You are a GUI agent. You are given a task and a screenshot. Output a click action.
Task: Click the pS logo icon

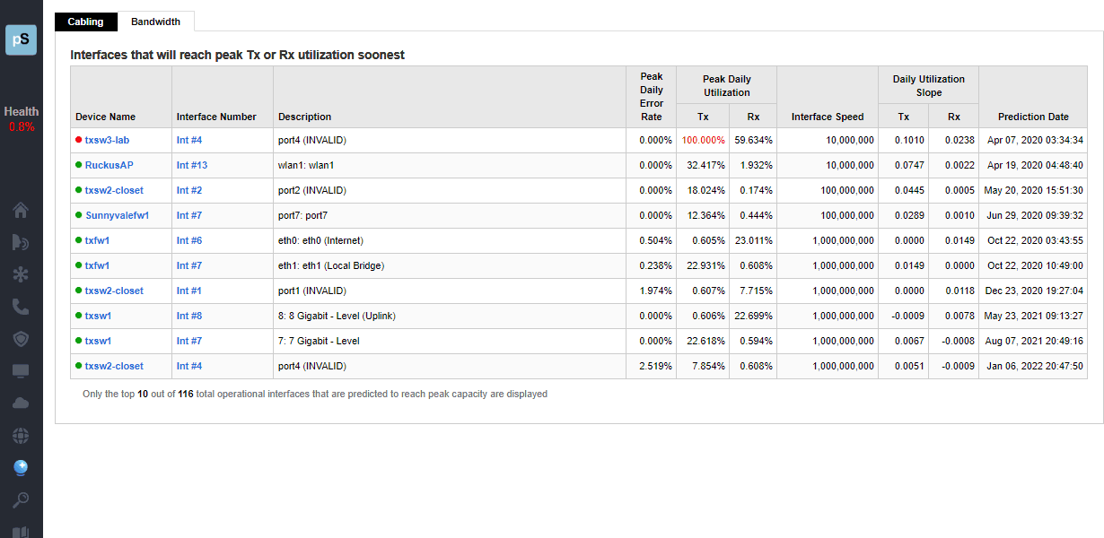pyautogui.click(x=21, y=39)
